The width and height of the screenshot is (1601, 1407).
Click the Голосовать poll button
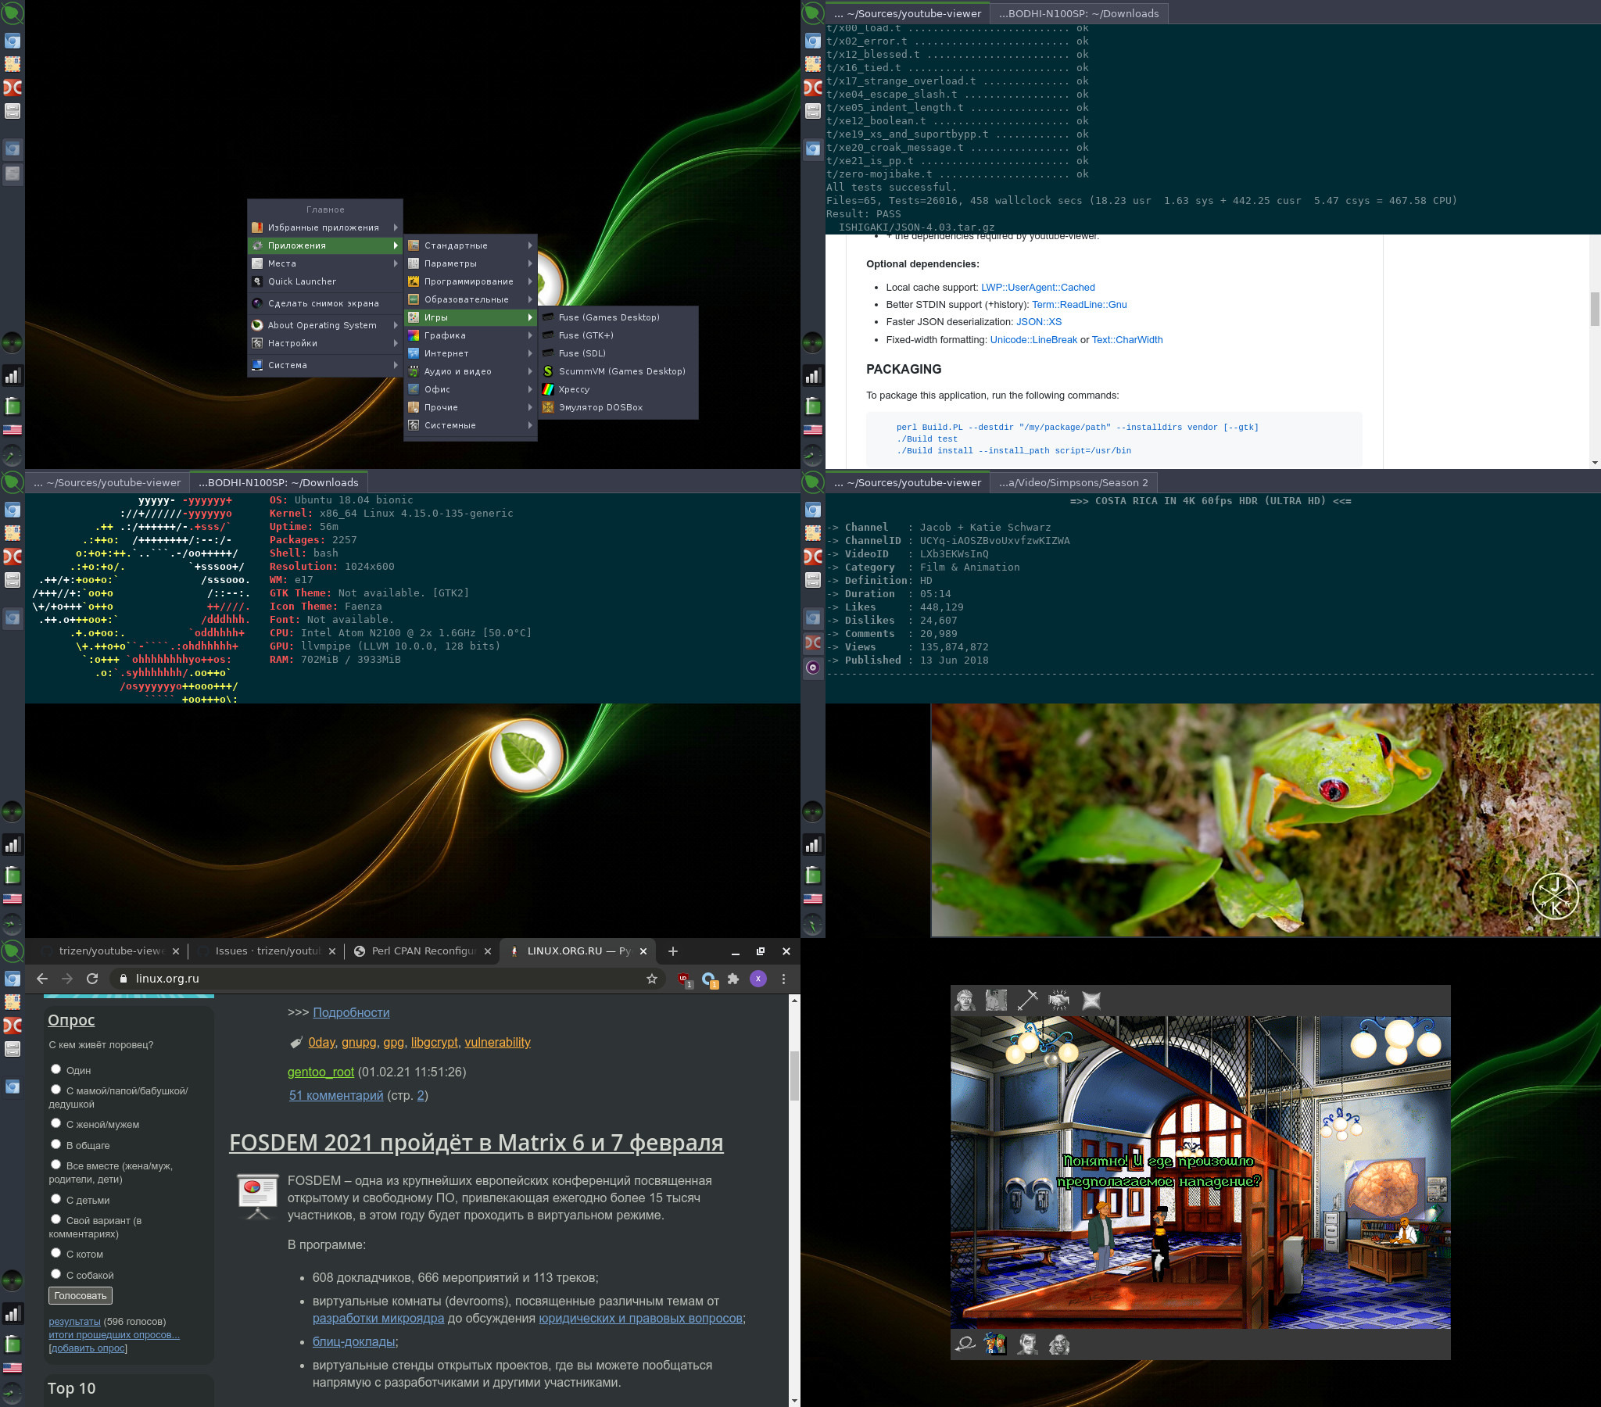(x=80, y=1296)
